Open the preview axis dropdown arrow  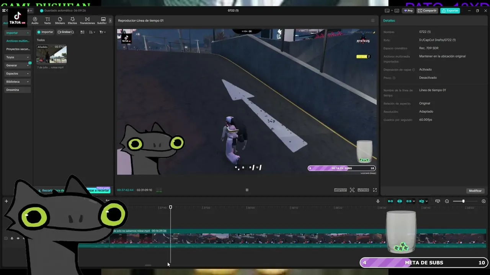[426, 201]
